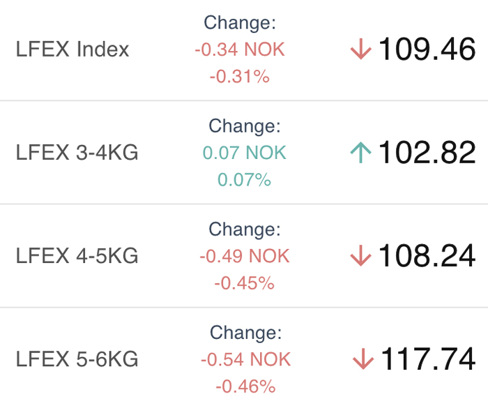Click the green 0.07 NOK change
Image resolution: width=488 pixels, height=408 pixels.
(x=244, y=153)
